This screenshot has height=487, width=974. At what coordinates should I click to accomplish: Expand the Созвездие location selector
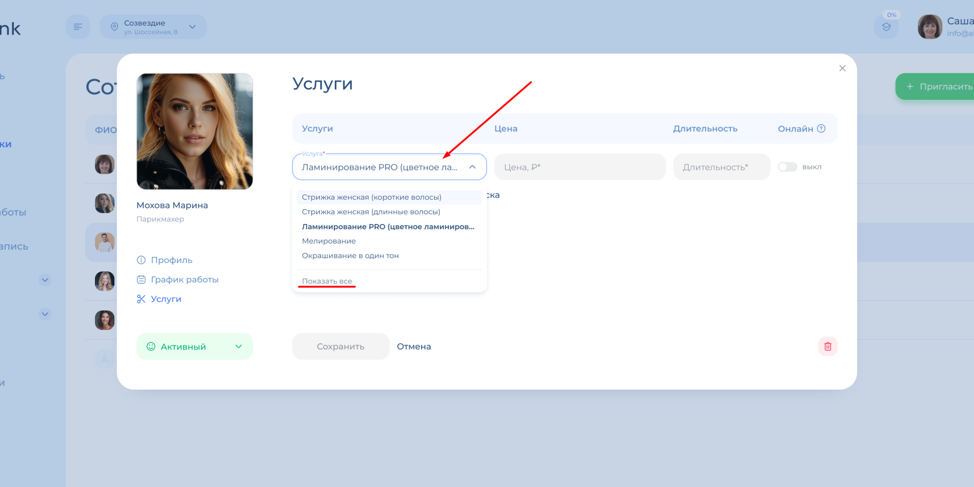(192, 27)
